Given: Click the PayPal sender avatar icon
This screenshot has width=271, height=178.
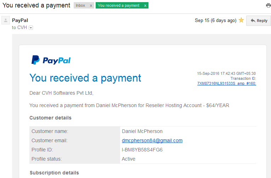Looking at the screenshot, I should click(x=6, y=20).
